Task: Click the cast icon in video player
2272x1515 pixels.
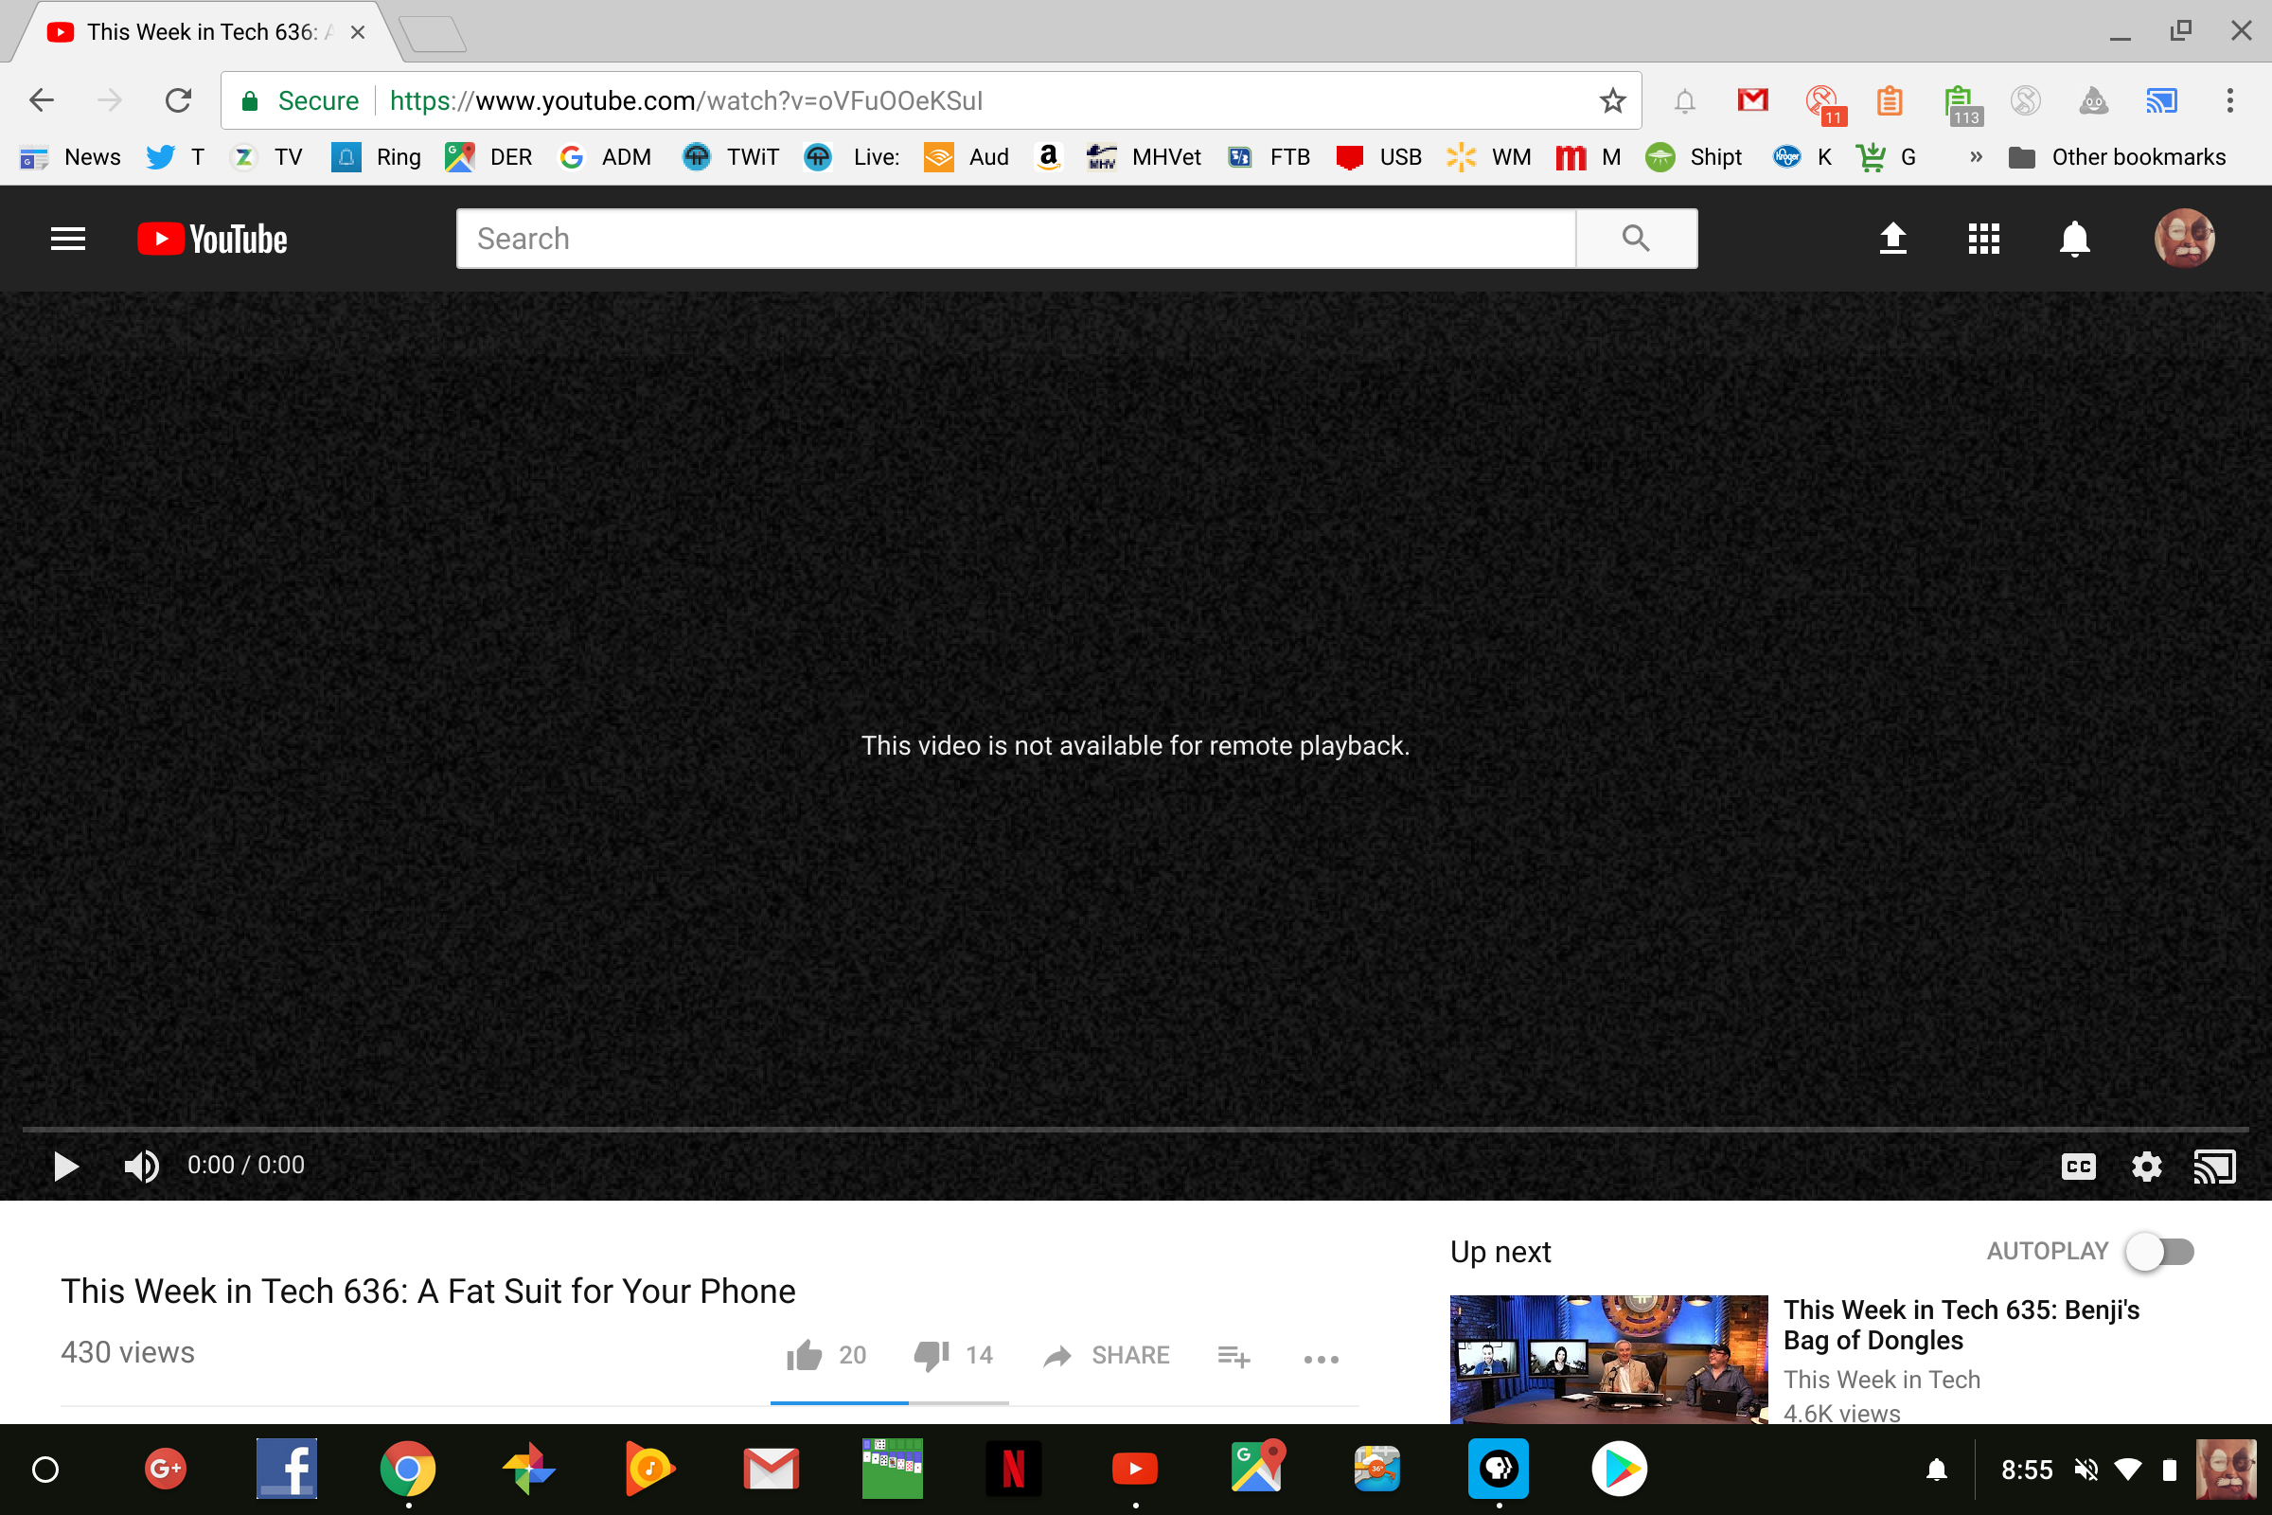Action: point(2214,1167)
